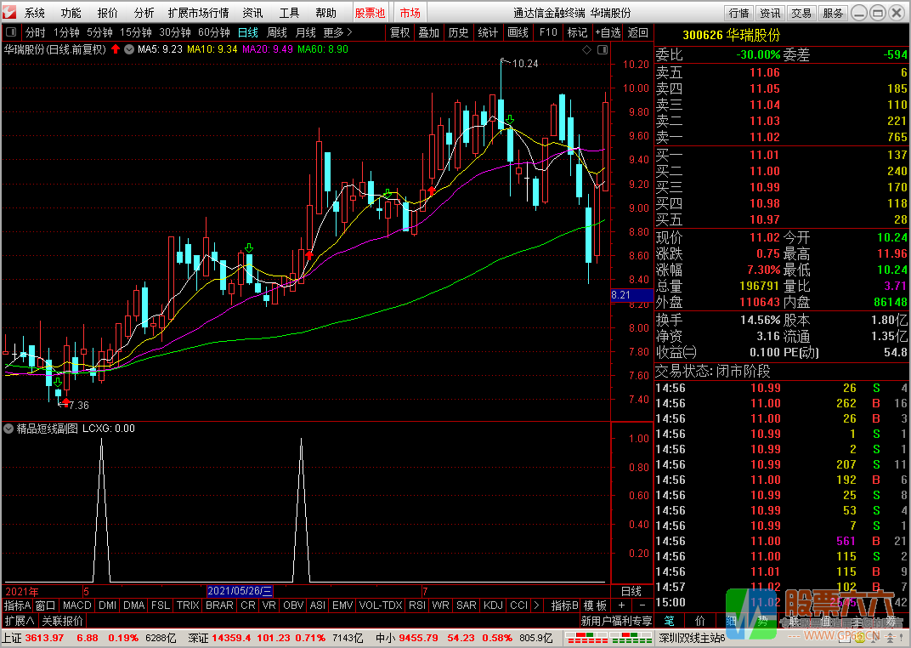Open the 功能 menu
Screen dimensions: 911x648
pyautogui.click(x=71, y=13)
